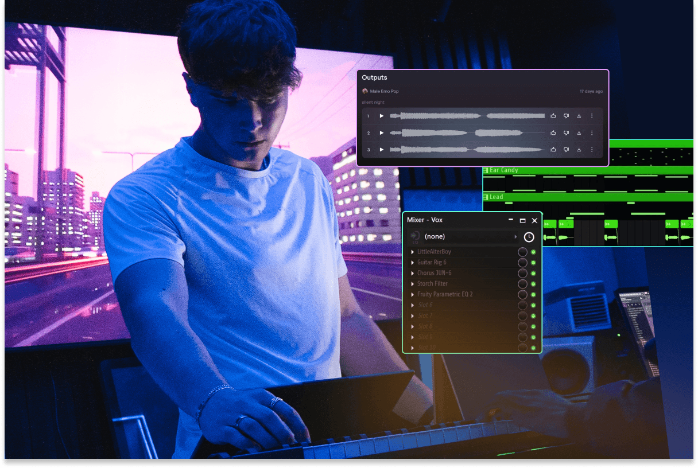The width and height of the screenshot is (698, 468).
Task: Thumbs down output 2
Action: point(566,132)
